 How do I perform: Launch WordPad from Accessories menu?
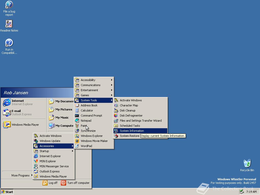tap(93, 146)
